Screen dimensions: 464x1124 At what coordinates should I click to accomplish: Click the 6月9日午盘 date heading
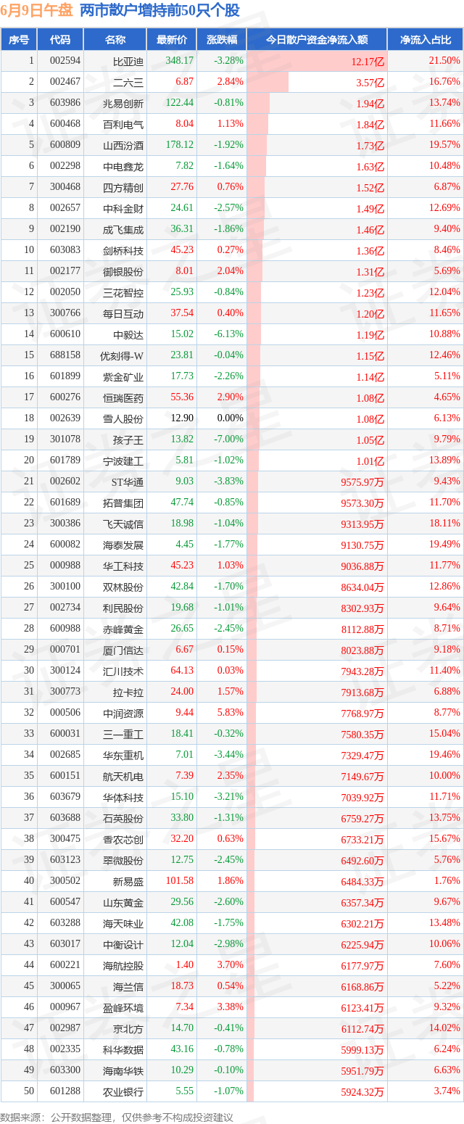(x=37, y=10)
